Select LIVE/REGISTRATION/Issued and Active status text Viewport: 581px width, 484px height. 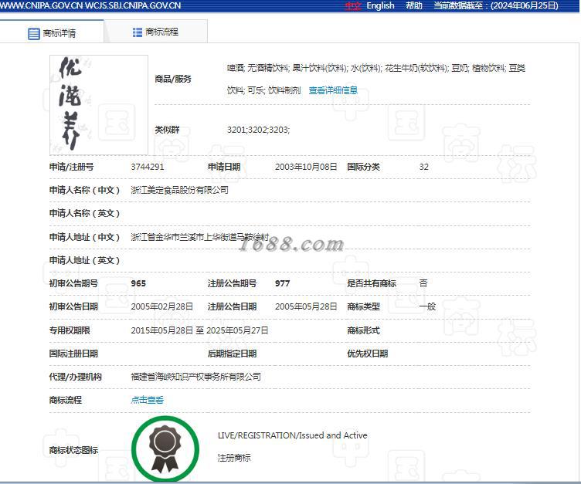(292, 435)
